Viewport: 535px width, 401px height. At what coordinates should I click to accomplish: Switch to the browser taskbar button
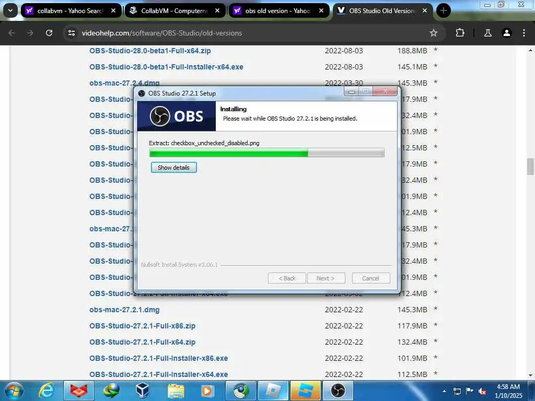coord(241,391)
